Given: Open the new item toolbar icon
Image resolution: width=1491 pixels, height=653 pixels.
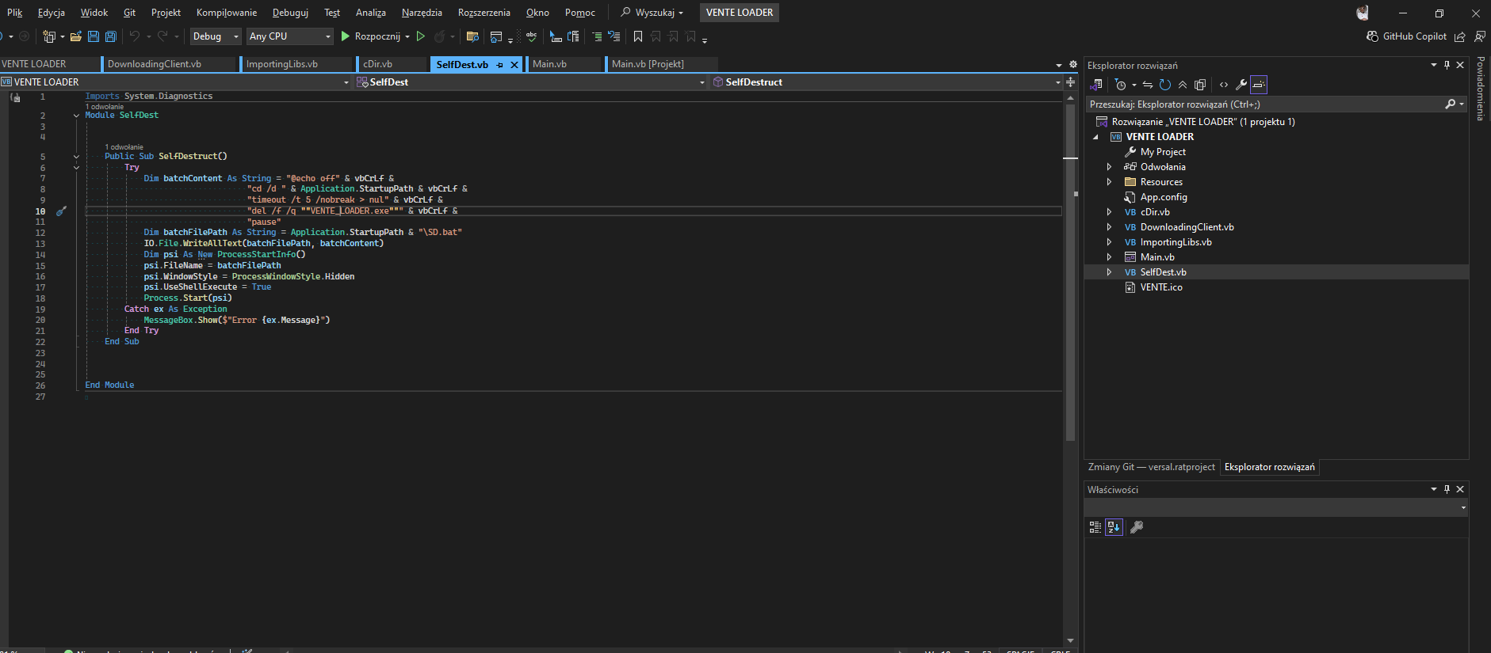Looking at the screenshot, I should tap(49, 36).
